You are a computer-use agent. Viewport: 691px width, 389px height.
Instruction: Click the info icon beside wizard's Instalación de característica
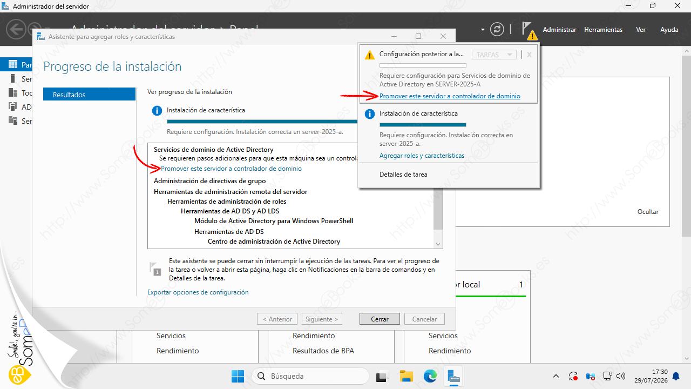157,111
